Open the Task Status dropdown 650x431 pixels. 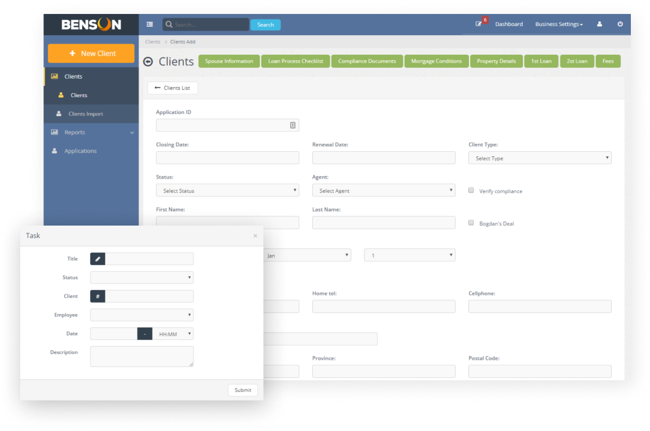pos(142,278)
